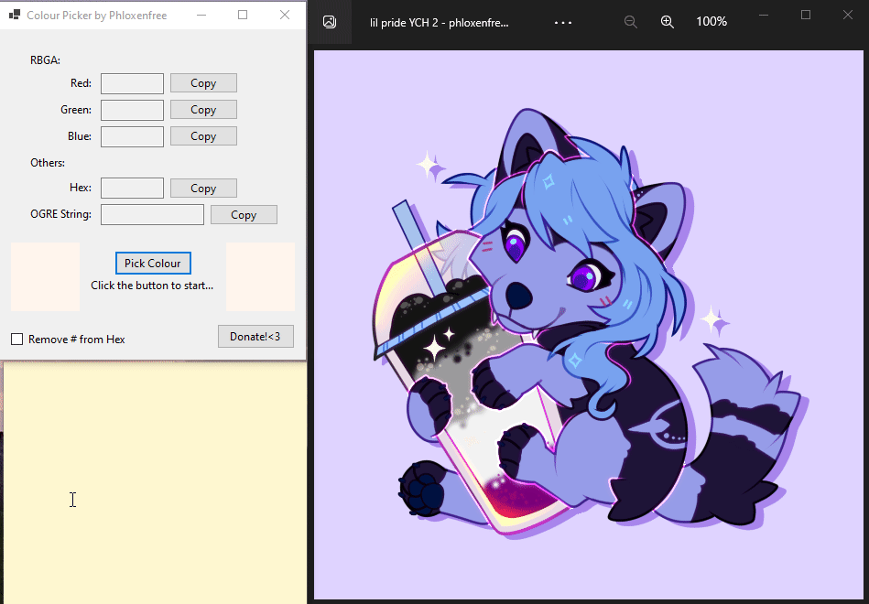Viewport: 869px width, 604px height.
Task: Copy the Blue channel value
Action: [202, 135]
